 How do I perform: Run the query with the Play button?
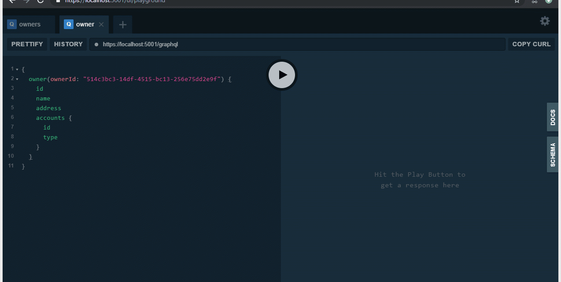click(282, 75)
